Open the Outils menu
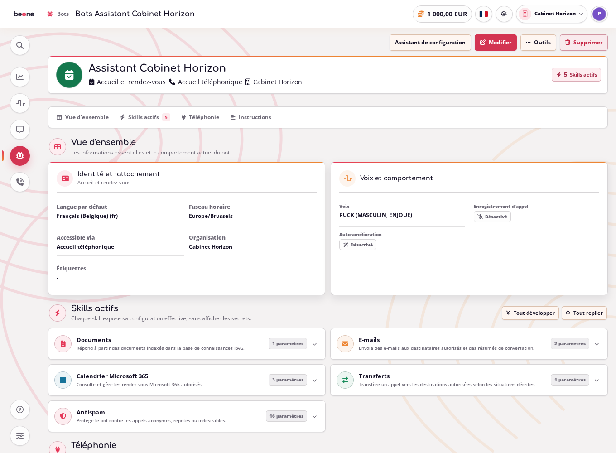Screen dimensions: 616x453 (538, 43)
